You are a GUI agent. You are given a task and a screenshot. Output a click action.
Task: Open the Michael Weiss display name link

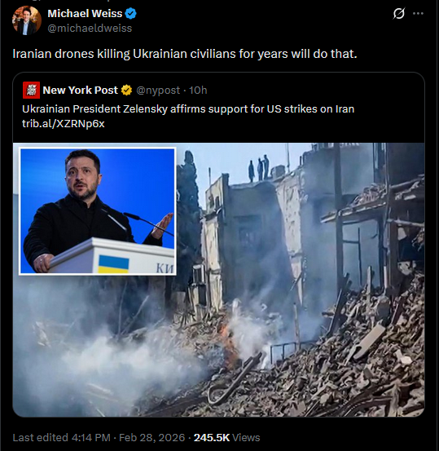tap(85, 14)
